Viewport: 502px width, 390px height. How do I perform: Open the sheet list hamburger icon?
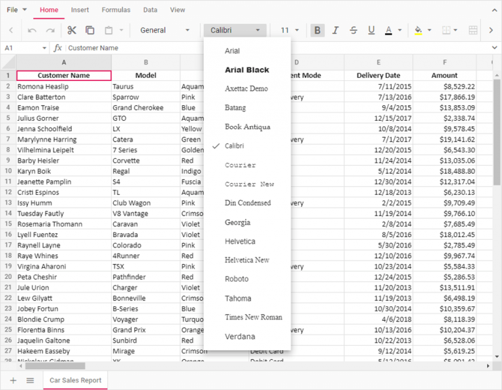pos(30,380)
